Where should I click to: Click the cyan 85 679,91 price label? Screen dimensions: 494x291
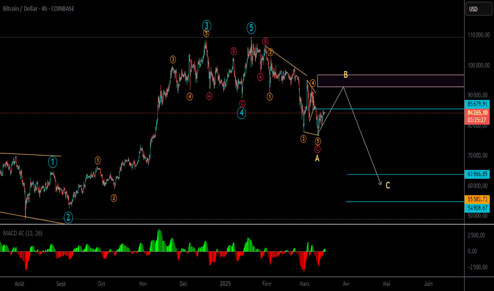(x=477, y=104)
